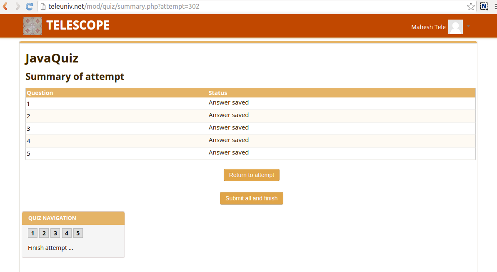The height and width of the screenshot is (272, 497).
Task: Click the Telescope site logo image
Action: [x=32, y=26]
